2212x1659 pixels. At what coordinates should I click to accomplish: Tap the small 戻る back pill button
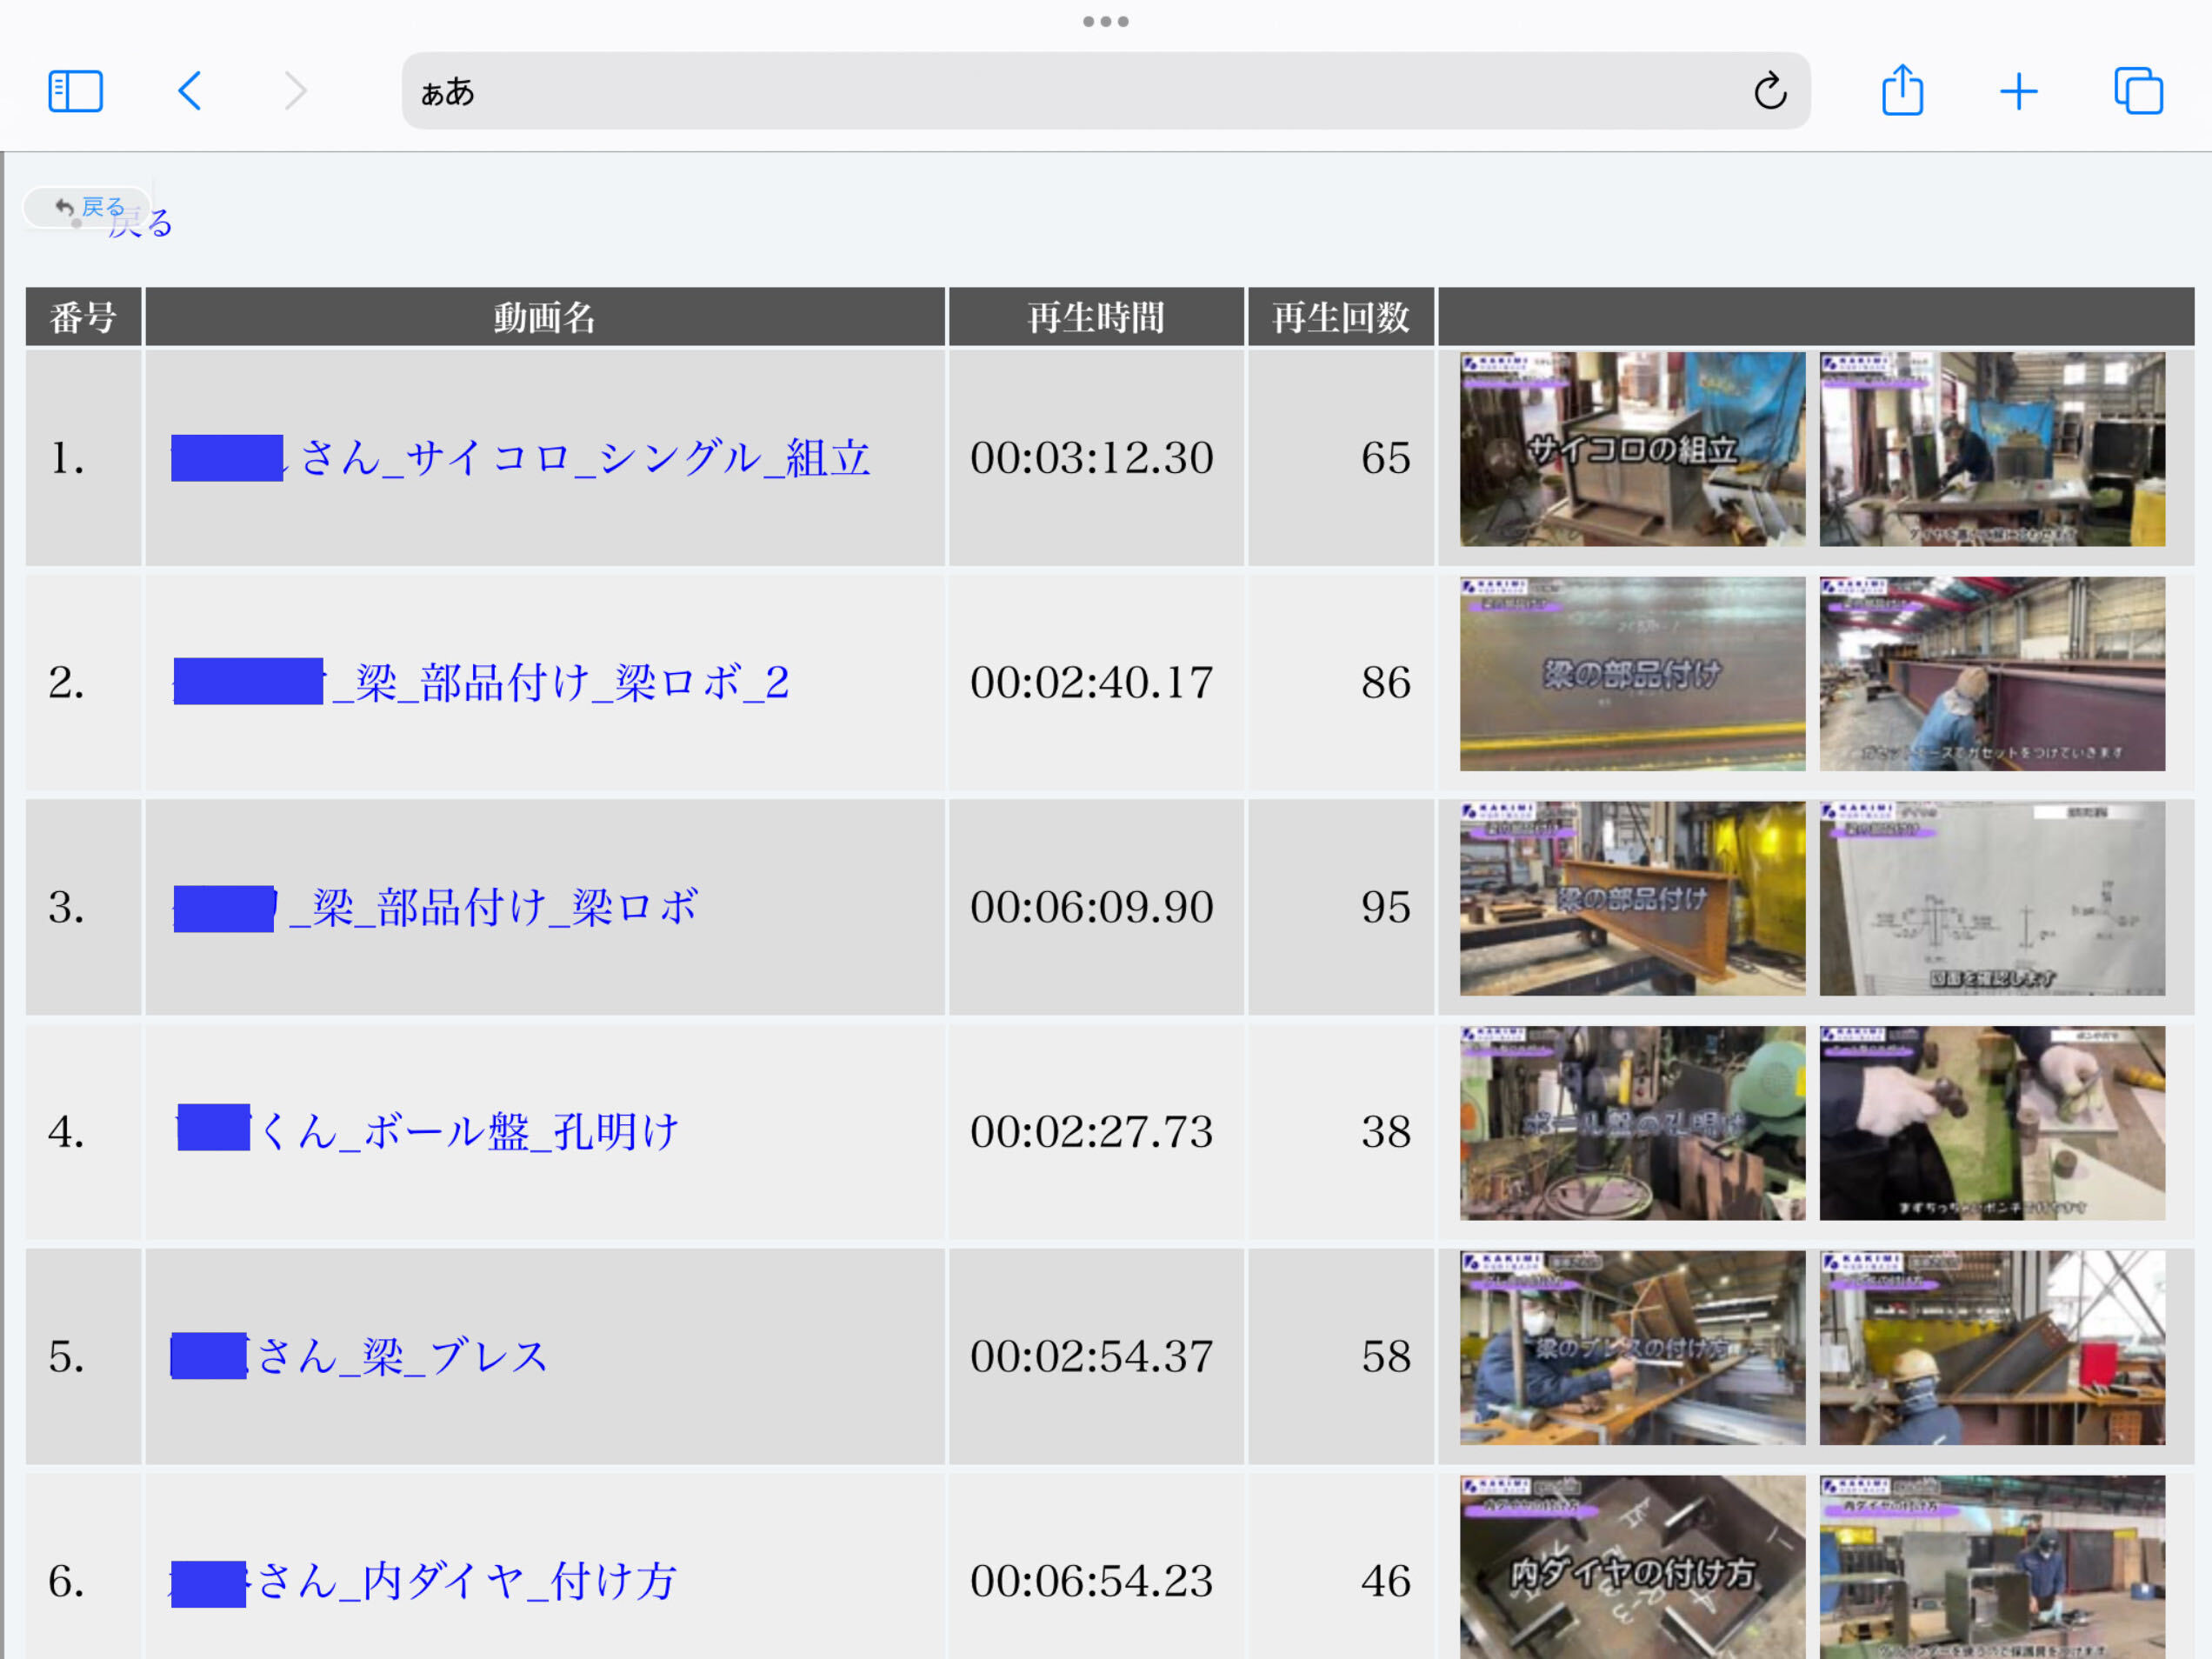click(87, 207)
